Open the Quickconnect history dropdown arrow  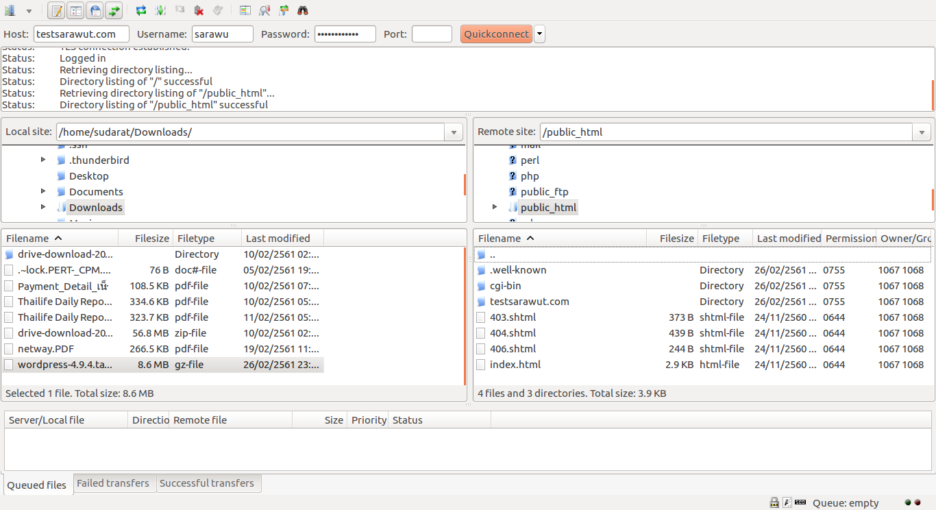click(x=539, y=34)
